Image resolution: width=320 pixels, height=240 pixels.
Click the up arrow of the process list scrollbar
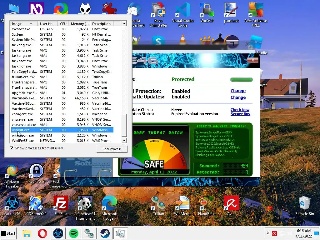pos(124,24)
